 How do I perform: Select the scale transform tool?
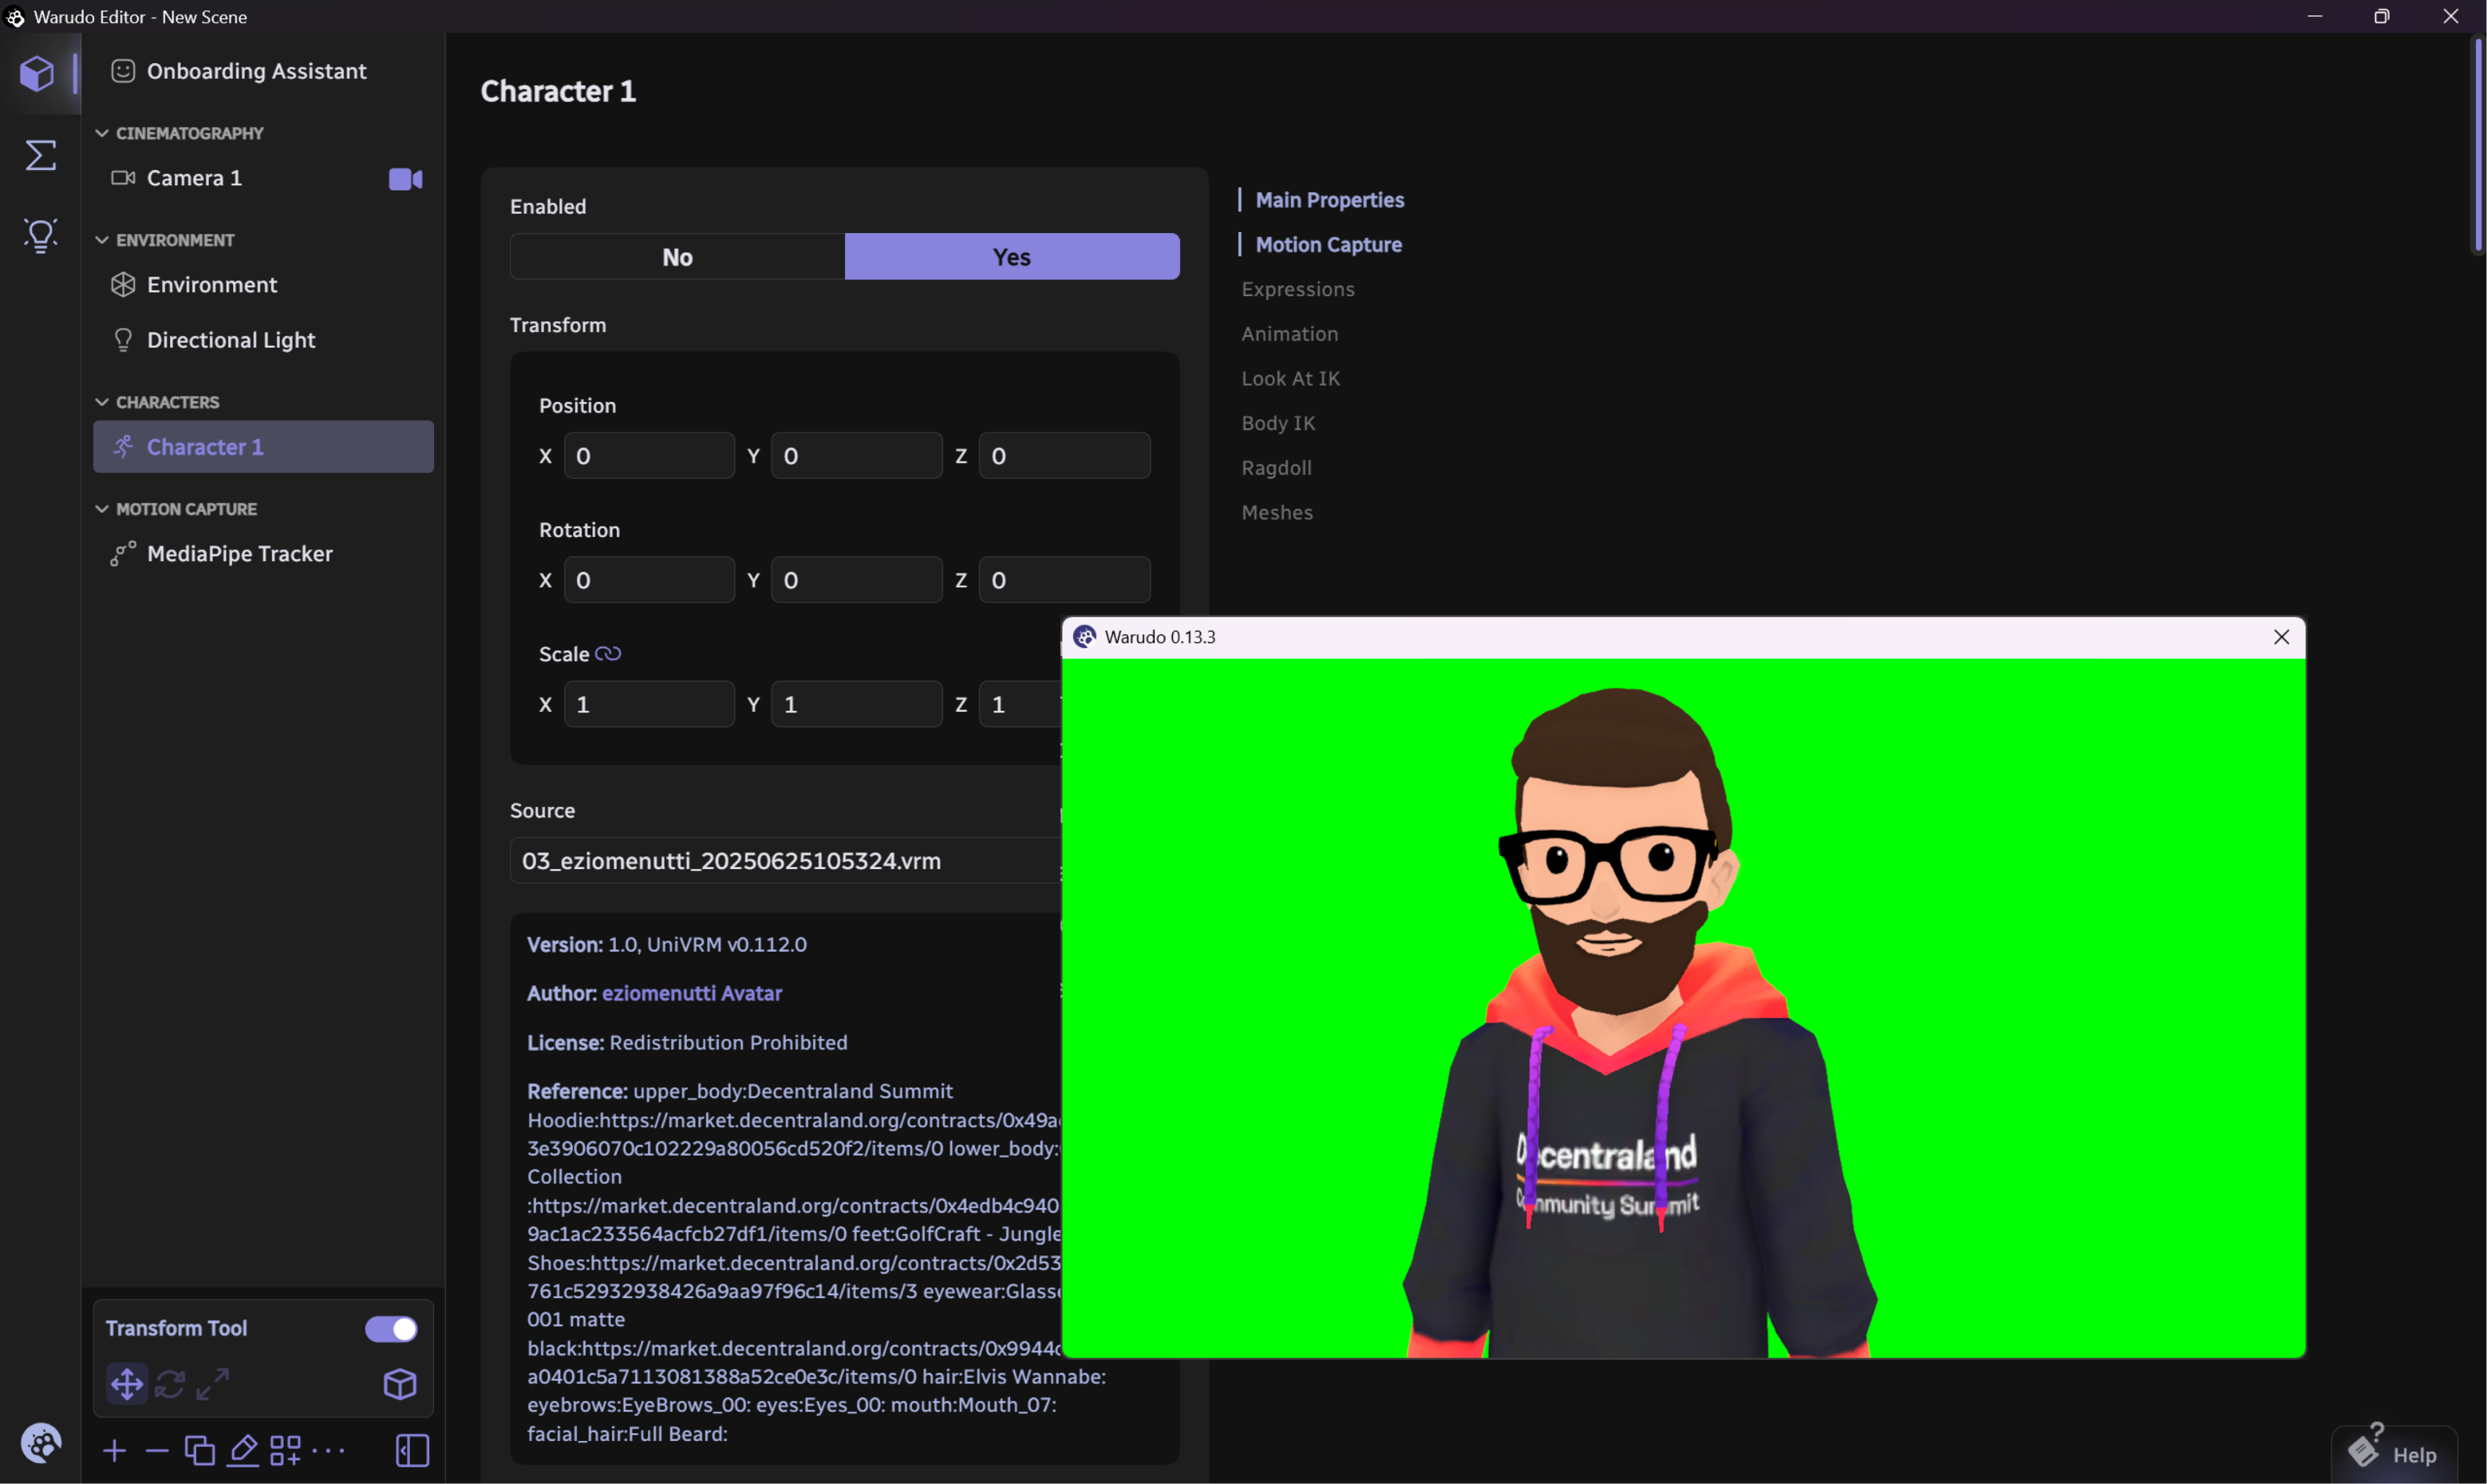pyautogui.click(x=213, y=1384)
